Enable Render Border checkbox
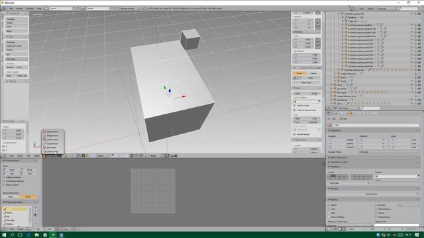This screenshot has height=238, width=424. pyautogui.click(x=294, y=134)
